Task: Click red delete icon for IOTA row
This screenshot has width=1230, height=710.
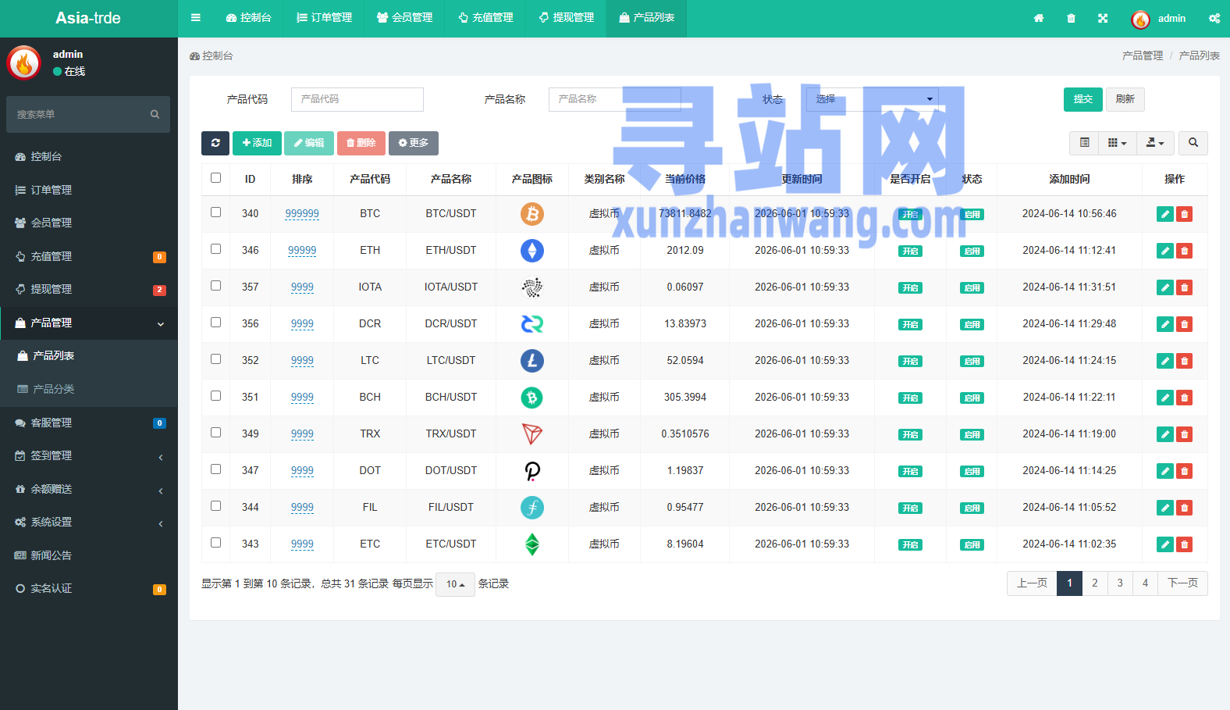Action: tap(1184, 287)
